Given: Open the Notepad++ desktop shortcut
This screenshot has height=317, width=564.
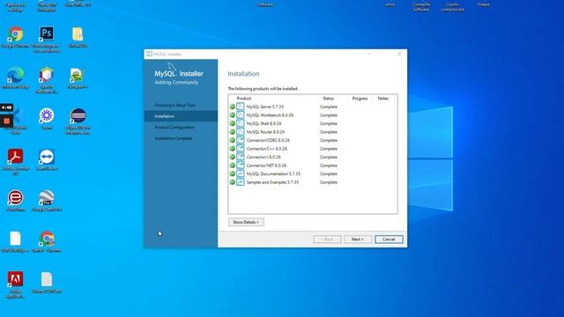Looking at the screenshot, I should pyautogui.click(x=78, y=75).
